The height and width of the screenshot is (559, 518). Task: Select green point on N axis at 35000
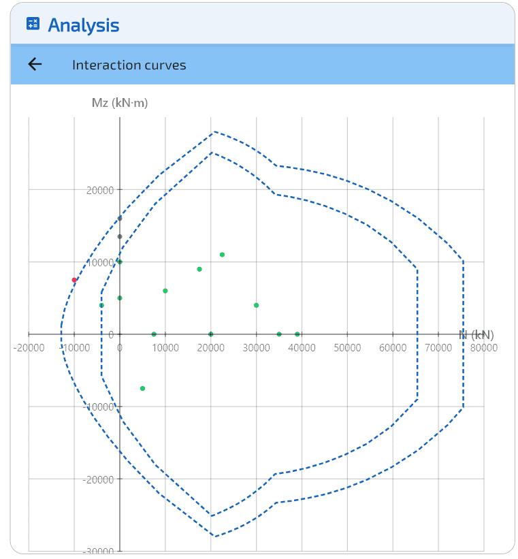tap(279, 334)
